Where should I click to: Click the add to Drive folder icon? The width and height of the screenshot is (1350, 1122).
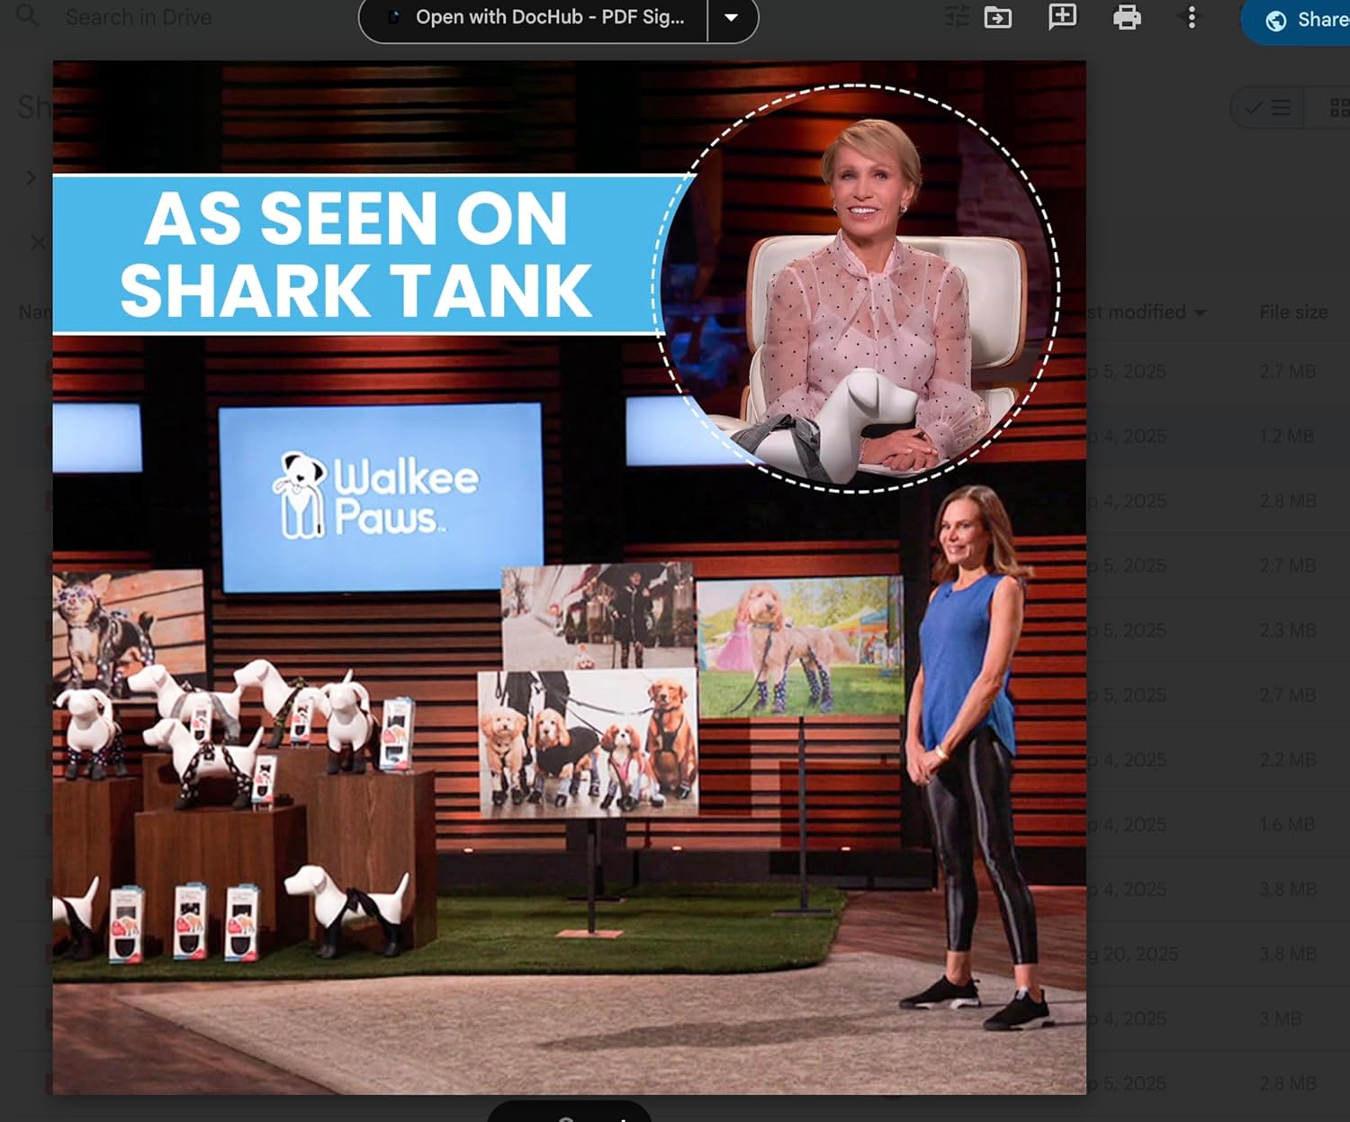click(x=998, y=17)
